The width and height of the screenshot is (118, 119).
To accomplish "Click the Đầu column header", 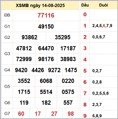I will click(x=85, y=5).
